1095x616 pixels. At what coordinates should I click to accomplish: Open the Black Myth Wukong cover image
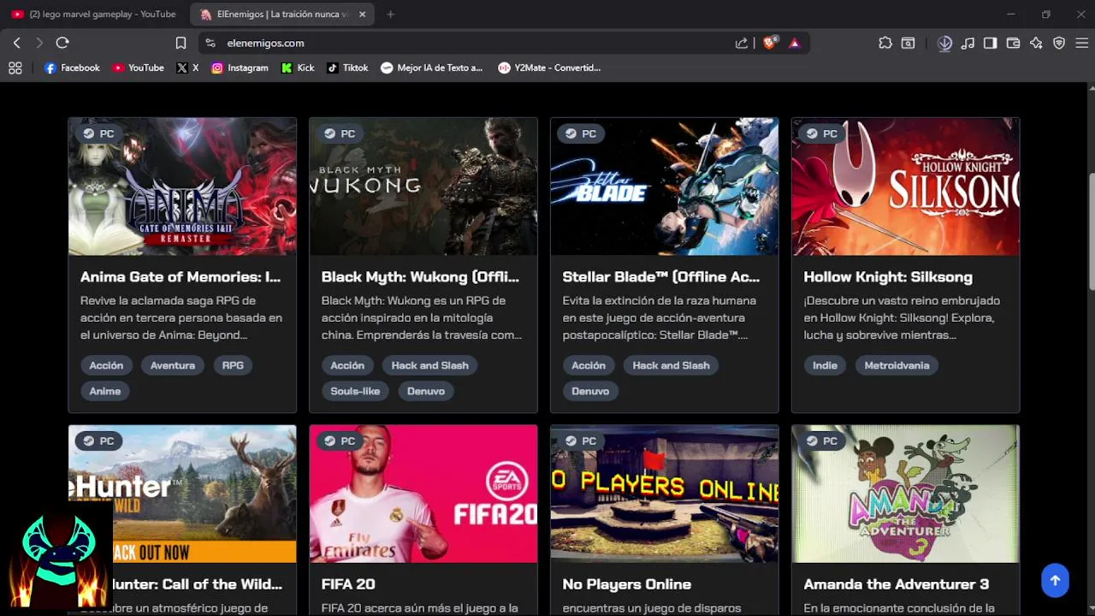423,187
